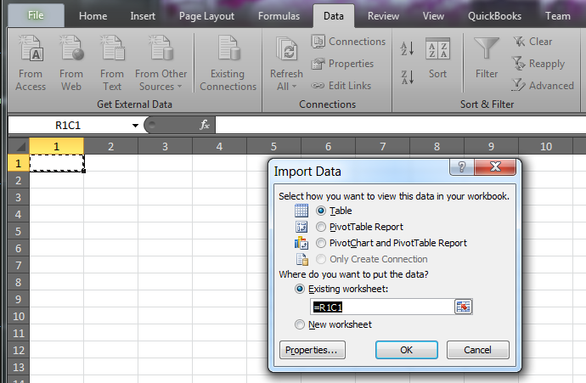Select column header 10

tap(545, 146)
